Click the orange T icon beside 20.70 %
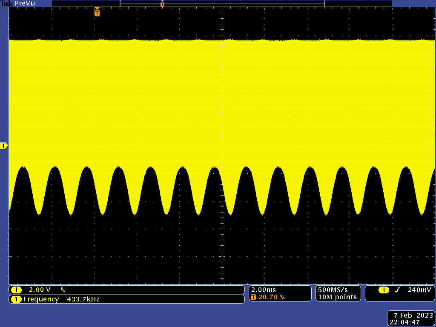Viewport: 436px width, 327px height. [254, 297]
